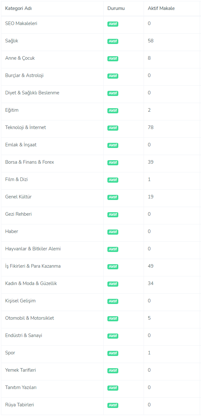Click the Aktif Makale column header

pos(161,8)
